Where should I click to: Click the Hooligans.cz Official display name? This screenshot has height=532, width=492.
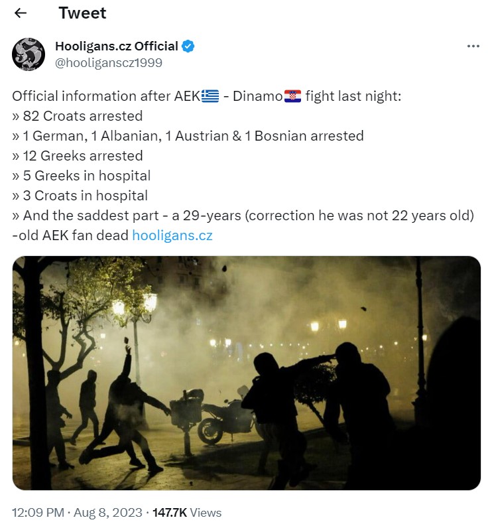coord(117,46)
